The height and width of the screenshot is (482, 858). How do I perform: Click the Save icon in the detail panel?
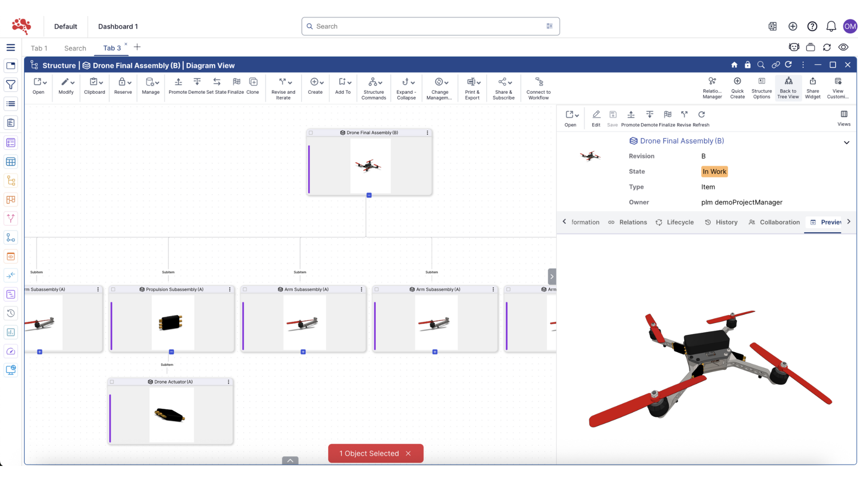point(613,117)
